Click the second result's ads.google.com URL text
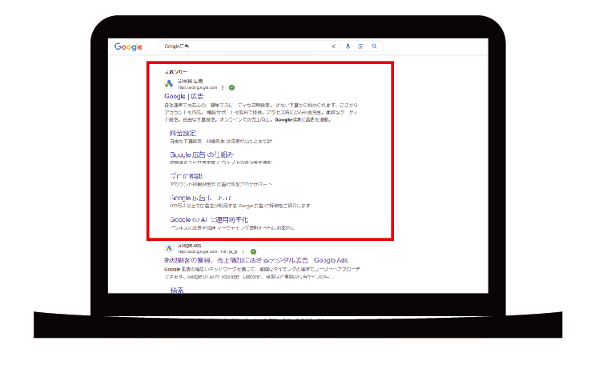Viewport: 603px width, 377px height. point(207,251)
